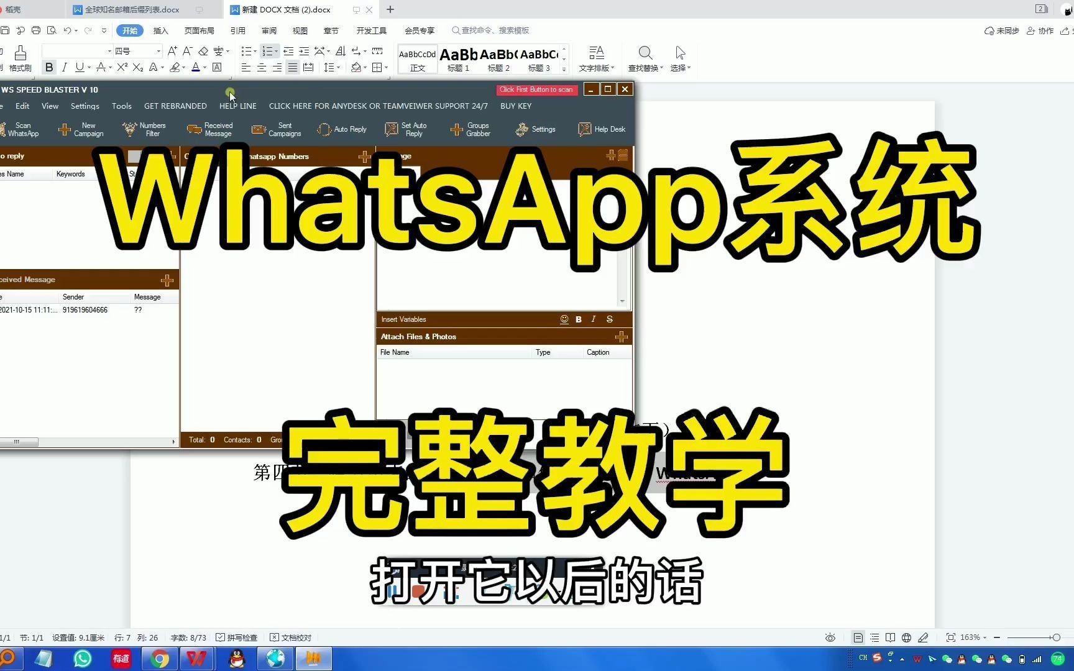
Task: Apply underline formatting in the WPS ribbon
Action: click(x=80, y=67)
